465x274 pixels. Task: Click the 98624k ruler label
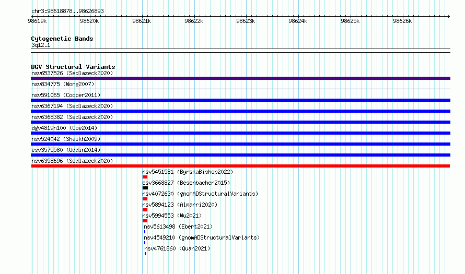click(298, 21)
